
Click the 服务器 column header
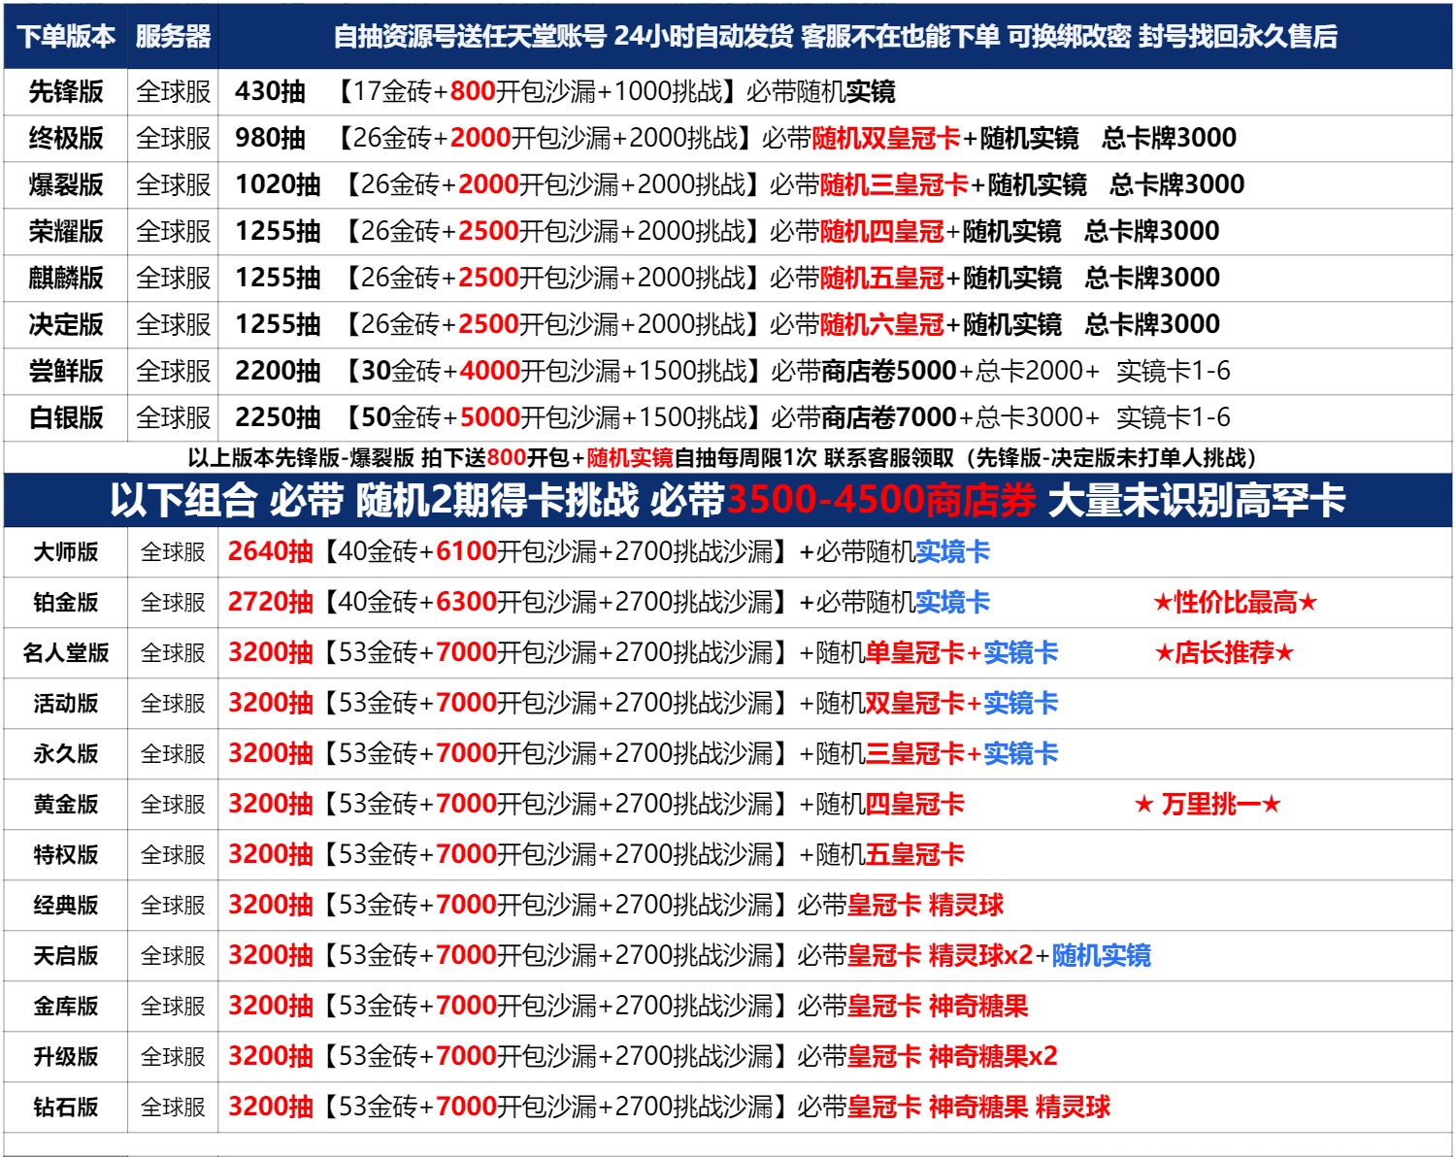tap(173, 36)
